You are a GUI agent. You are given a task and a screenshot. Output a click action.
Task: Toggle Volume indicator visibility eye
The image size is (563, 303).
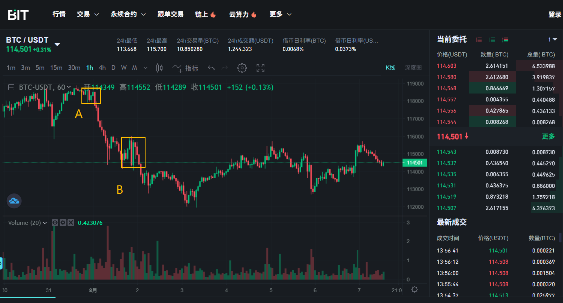tap(55, 223)
